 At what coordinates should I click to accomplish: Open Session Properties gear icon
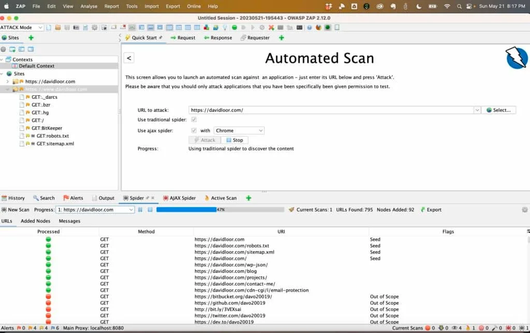(x=95, y=28)
